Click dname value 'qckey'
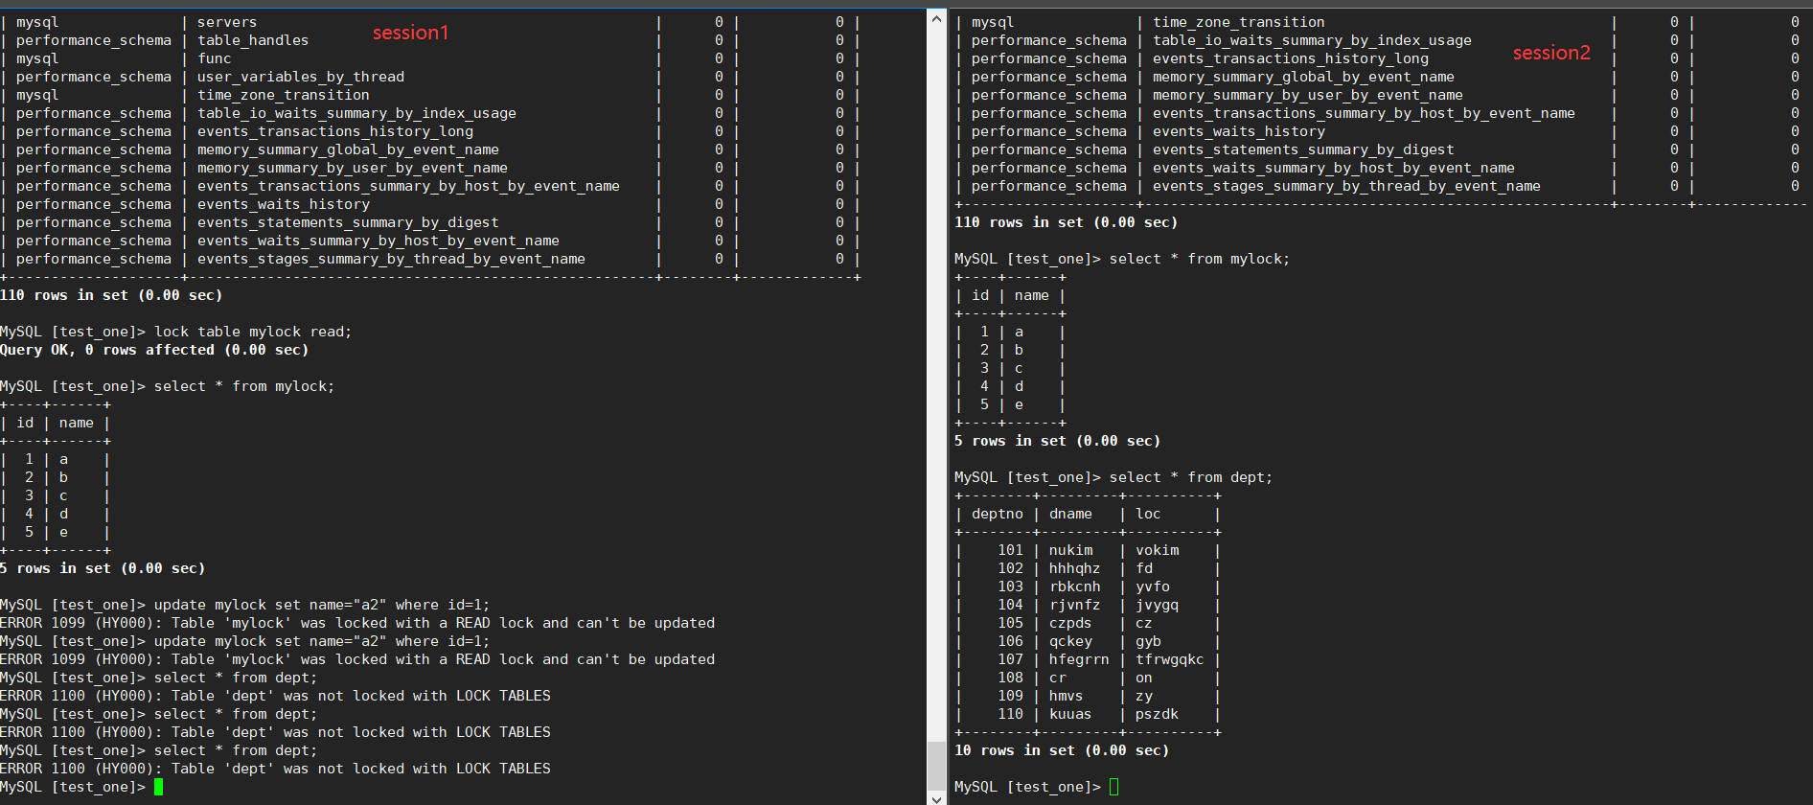This screenshot has height=805, width=1813. [x=1070, y=641]
